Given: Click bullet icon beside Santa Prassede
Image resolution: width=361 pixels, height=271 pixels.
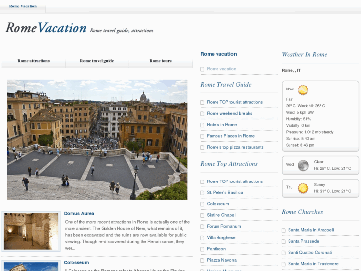Looking at the screenshot, I should 284,242.
